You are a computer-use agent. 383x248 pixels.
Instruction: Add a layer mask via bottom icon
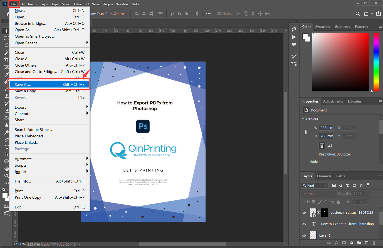click(x=344, y=243)
